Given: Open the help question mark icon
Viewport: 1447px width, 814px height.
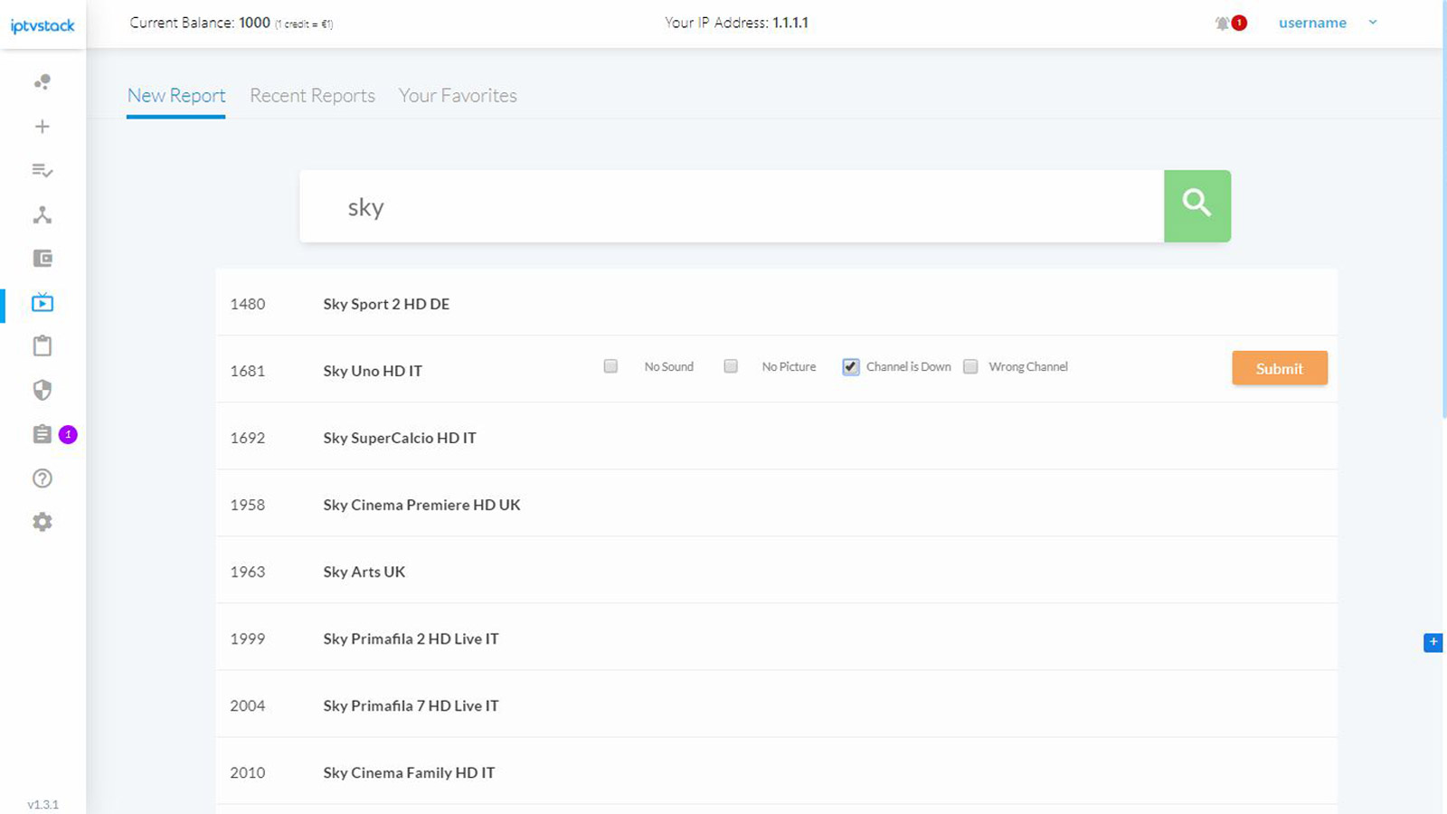Looking at the screenshot, I should [43, 478].
